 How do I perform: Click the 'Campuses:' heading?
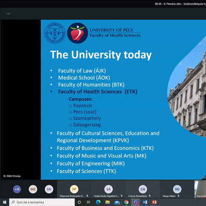tap(81, 99)
